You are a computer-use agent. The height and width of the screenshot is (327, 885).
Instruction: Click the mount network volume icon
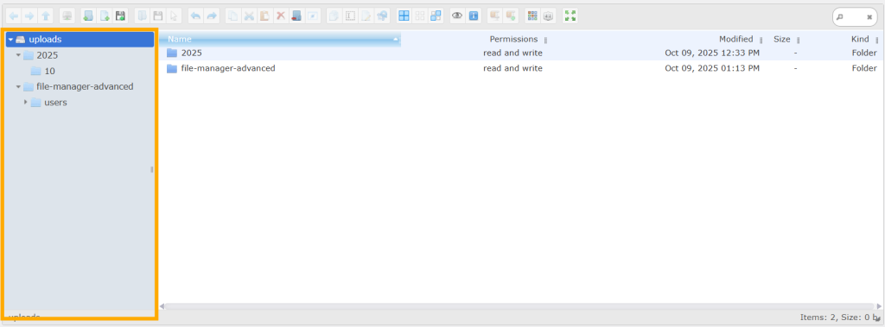67,16
